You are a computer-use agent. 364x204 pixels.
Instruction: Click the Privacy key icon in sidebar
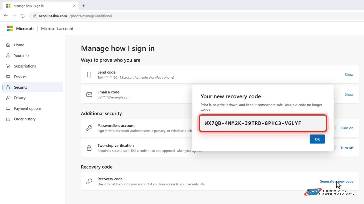(x=8, y=98)
